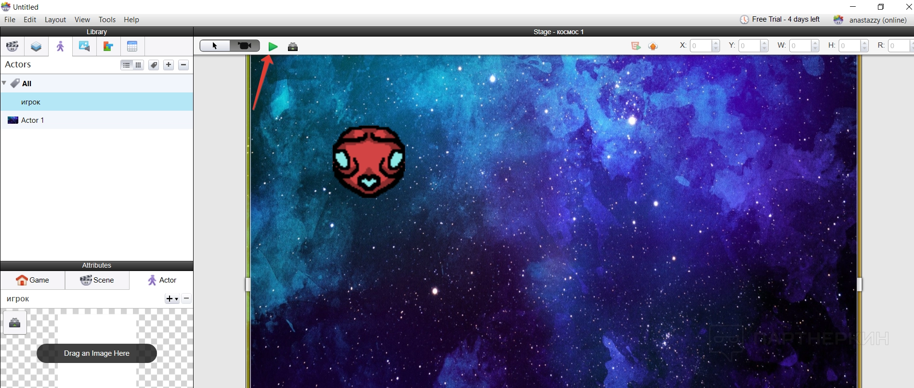Click the Attributes panel header
This screenshot has height=388, width=914.
point(97,266)
